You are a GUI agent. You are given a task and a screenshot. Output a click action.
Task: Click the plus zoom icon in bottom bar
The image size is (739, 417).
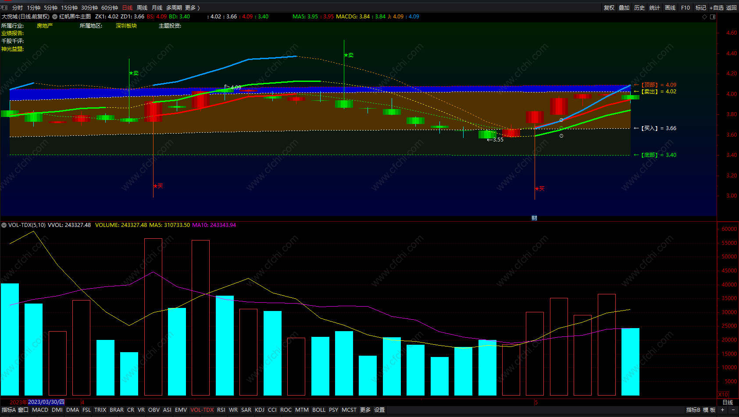tap(722, 410)
